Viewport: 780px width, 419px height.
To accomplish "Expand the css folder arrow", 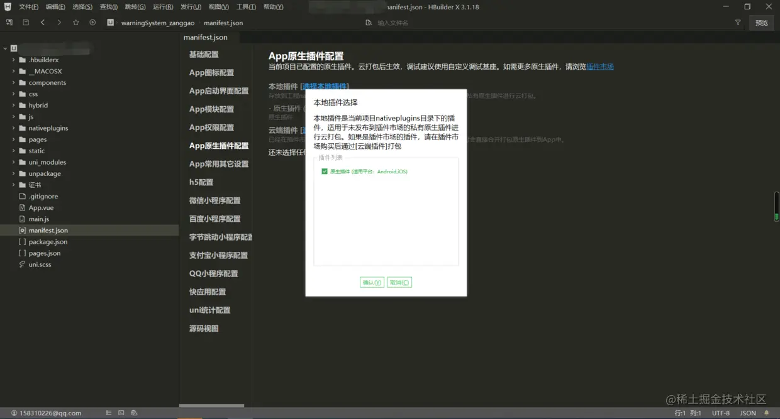I will (13, 94).
